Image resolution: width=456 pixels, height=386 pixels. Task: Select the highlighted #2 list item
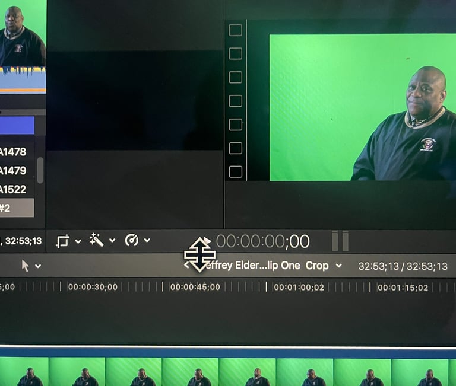17,208
